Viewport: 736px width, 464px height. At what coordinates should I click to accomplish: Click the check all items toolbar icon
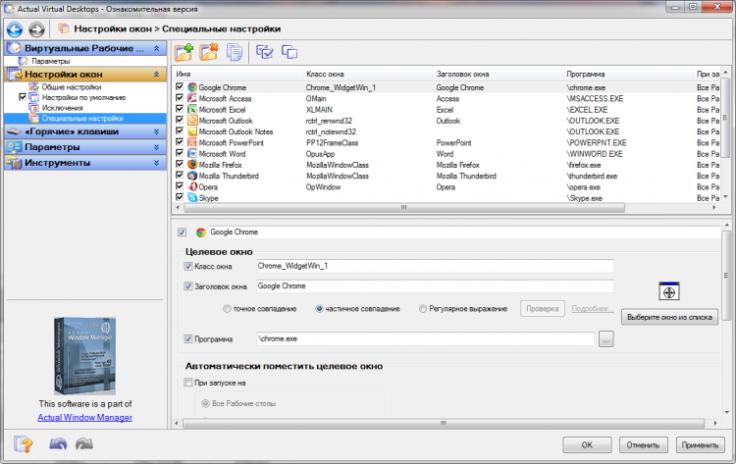pyautogui.click(x=265, y=52)
